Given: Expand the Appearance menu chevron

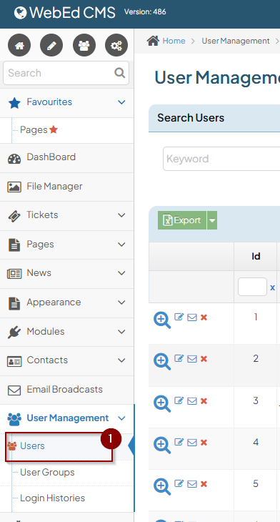Looking at the screenshot, I should (x=121, y=302).
